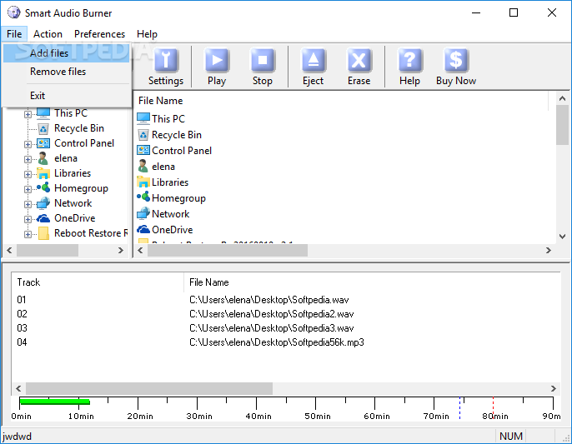Screen dimensions: 572x444
Task: Expand Libraries tree node
Action: click(x=28, y=174)
